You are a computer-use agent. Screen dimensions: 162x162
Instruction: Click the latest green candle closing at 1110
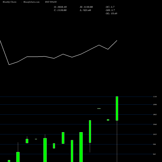(117, 108)
